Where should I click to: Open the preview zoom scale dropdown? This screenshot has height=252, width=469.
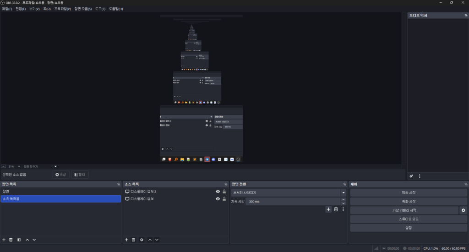coord(55,166)
